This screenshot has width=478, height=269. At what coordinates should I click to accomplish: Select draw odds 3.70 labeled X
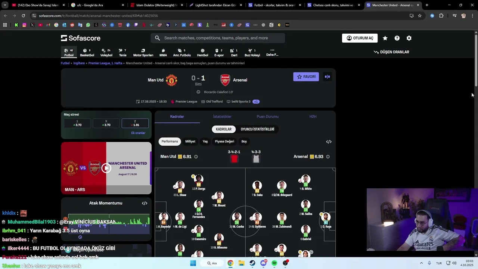coord(106,123)
